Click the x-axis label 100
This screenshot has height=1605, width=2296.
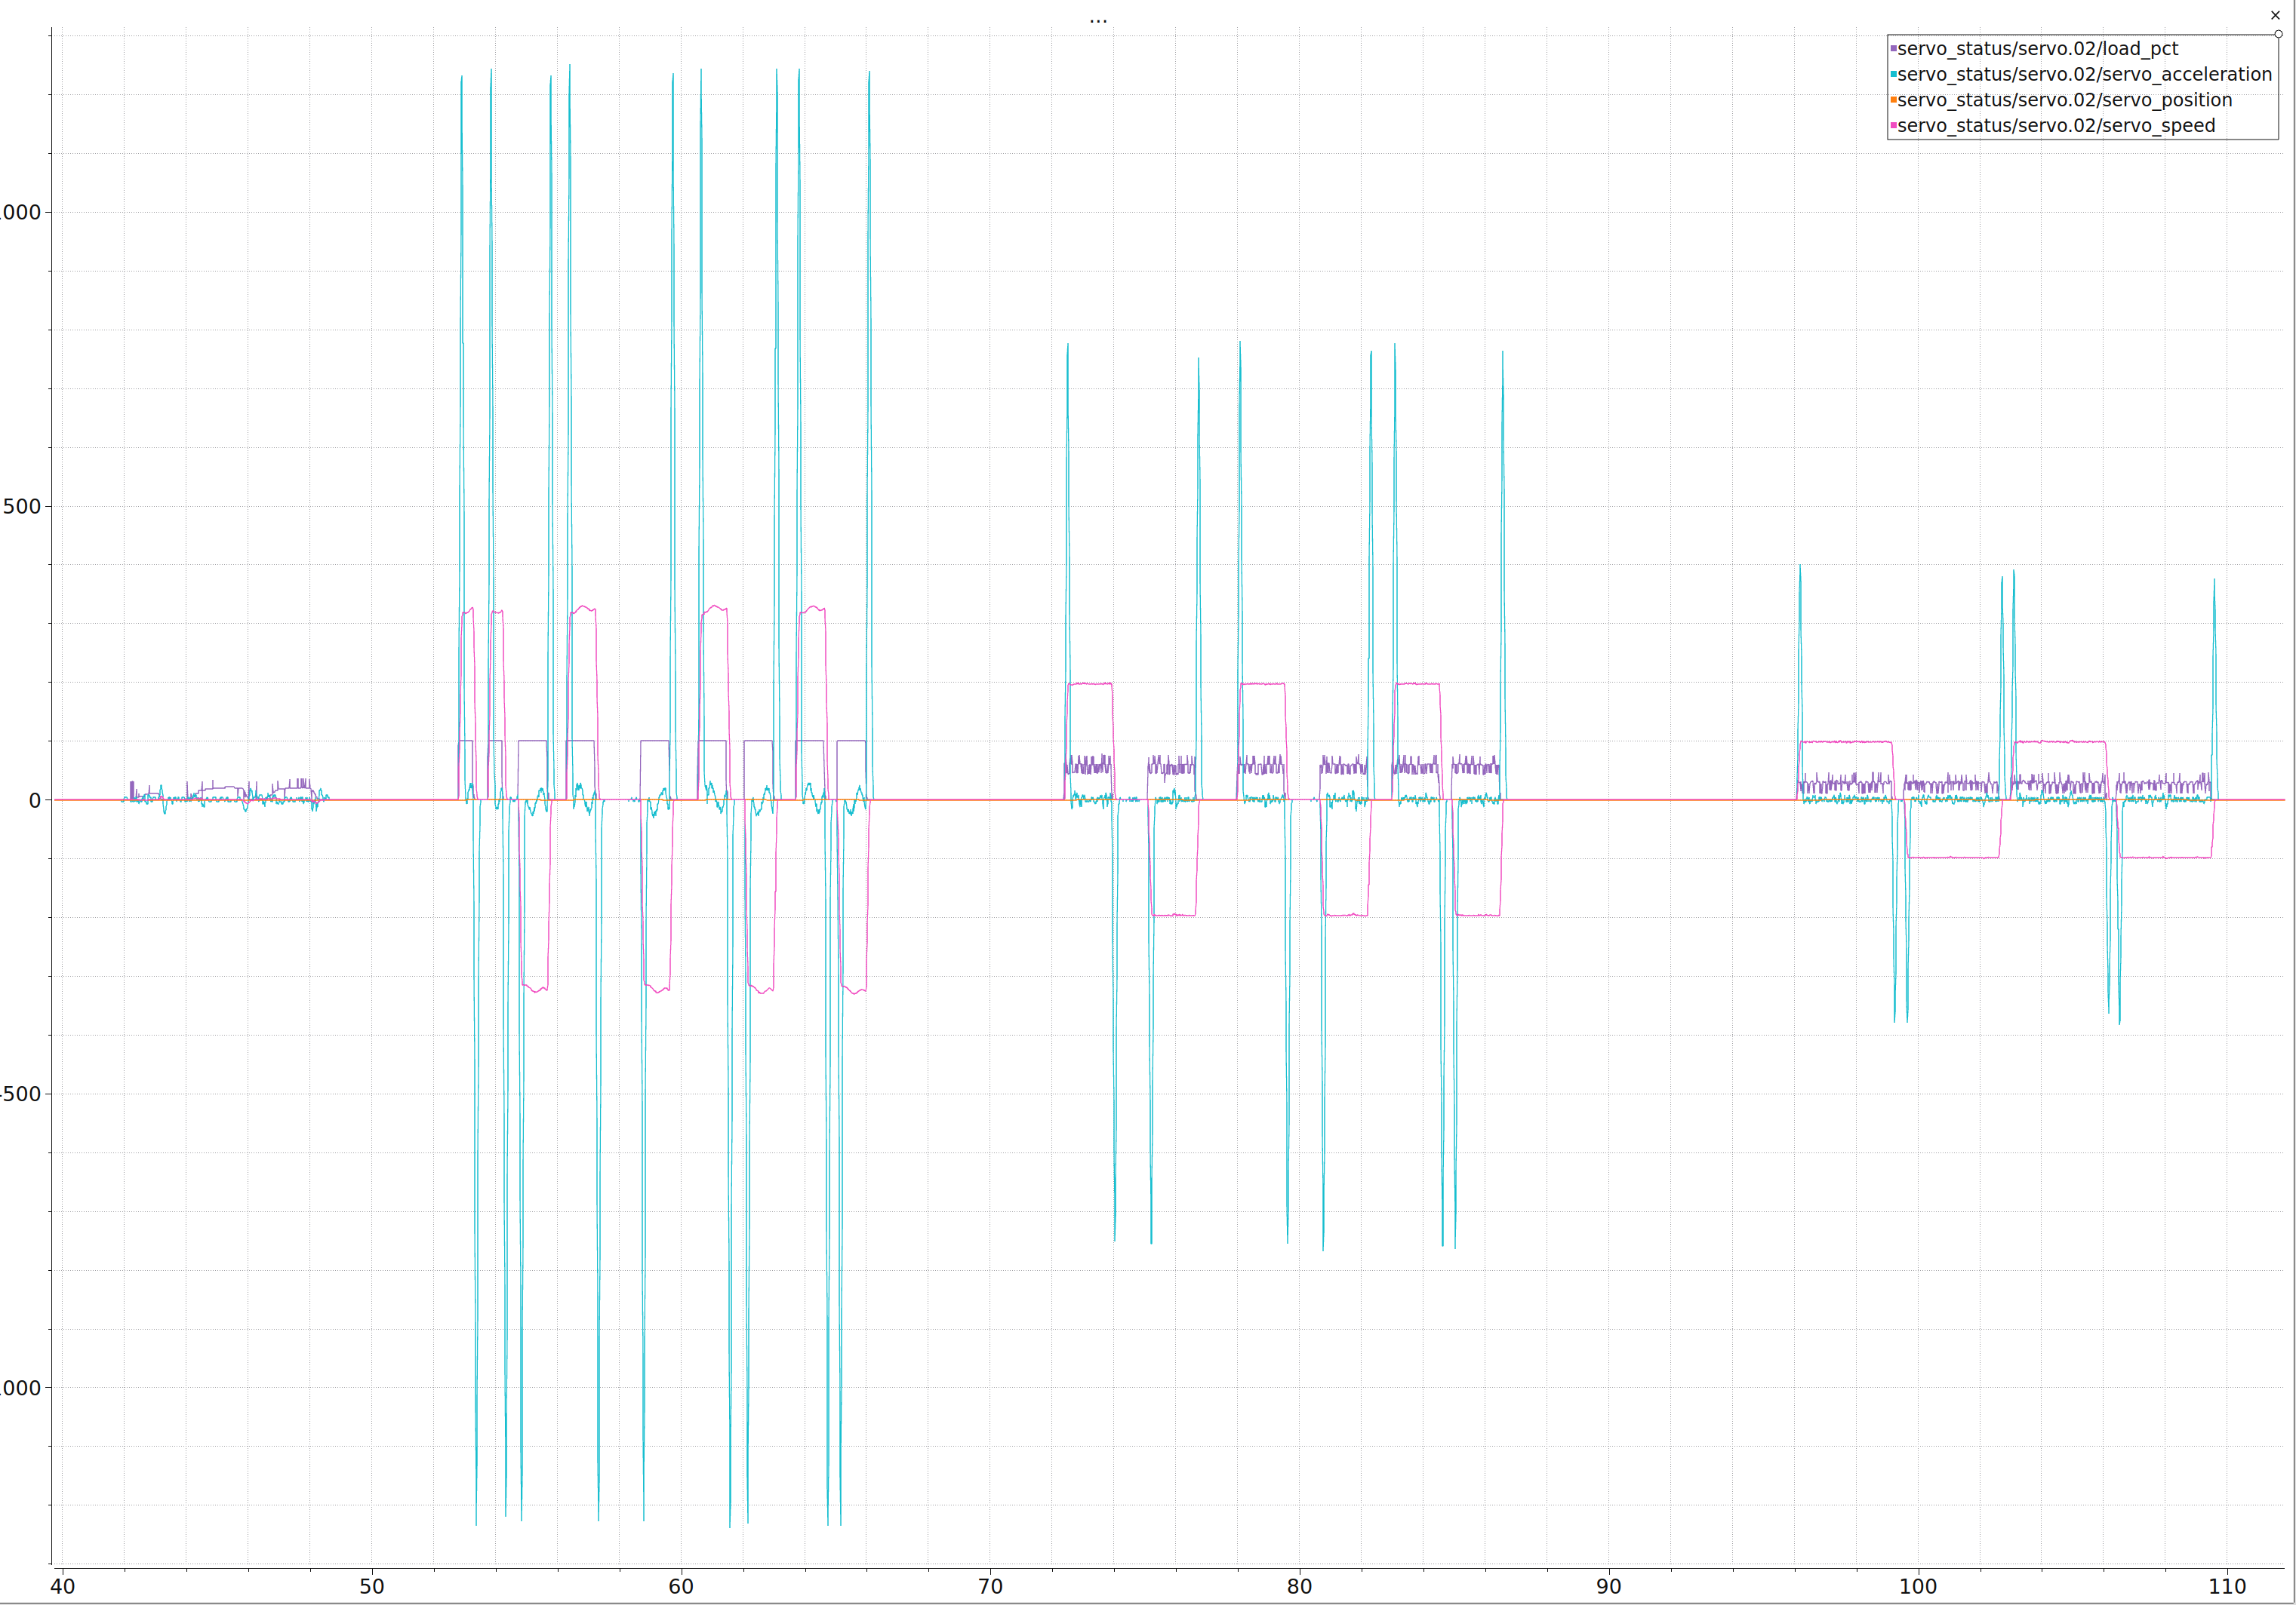(x=1918, y=1587)
